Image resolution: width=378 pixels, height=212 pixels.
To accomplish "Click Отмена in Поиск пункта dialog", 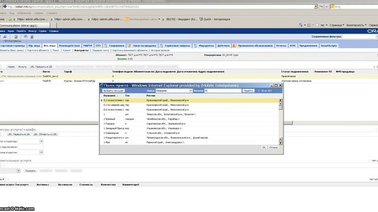I will coord(273,147).
